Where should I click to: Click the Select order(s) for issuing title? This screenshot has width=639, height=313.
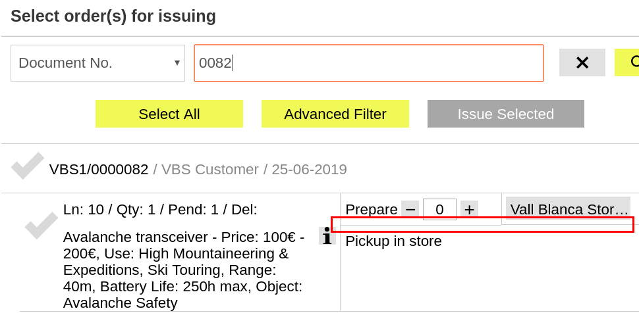(113, 16)
